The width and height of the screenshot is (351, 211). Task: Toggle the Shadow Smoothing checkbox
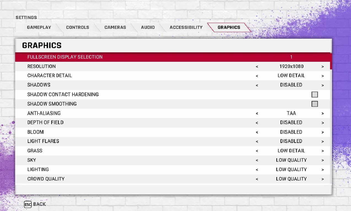click(315, 104)
